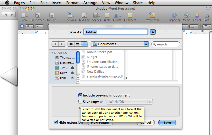212x135 pixels.
Task: Open the File menu
Action: click(32, 3)
